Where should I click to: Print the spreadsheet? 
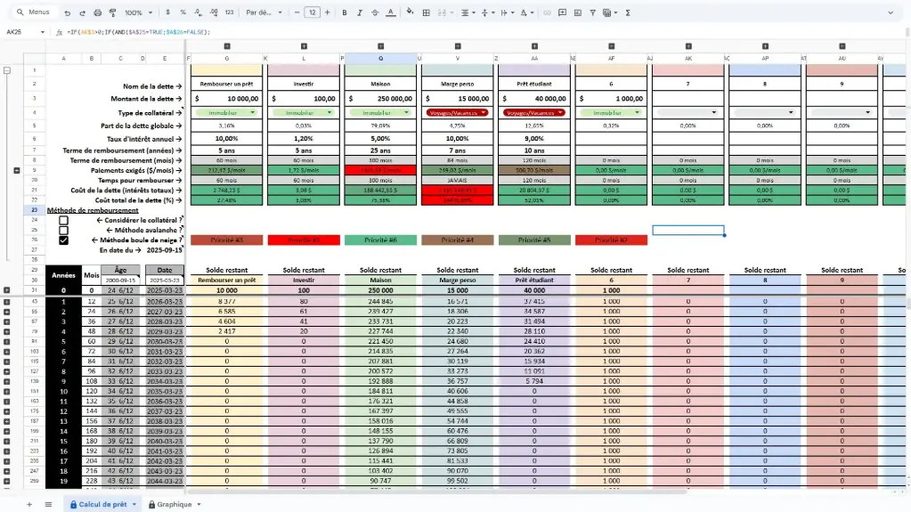tap(98, 12)
